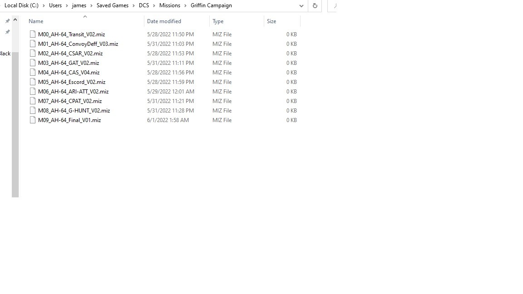The image size is (523, 294).
Task: Click date 5/31/2022 11:28 PM
Action: pos(170,110)
